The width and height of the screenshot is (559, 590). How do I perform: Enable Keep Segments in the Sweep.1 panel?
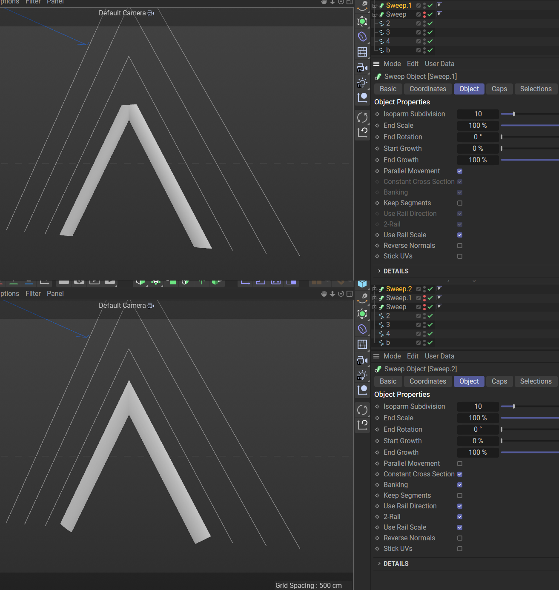tap(460, 203)
